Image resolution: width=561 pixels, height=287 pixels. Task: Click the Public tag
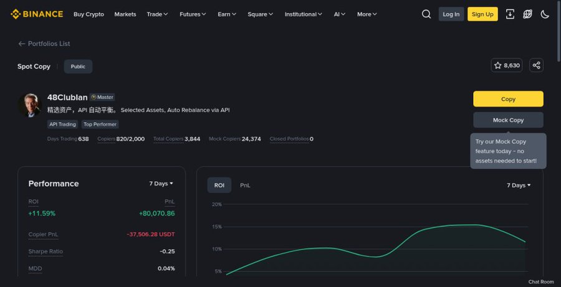point(78,67)
